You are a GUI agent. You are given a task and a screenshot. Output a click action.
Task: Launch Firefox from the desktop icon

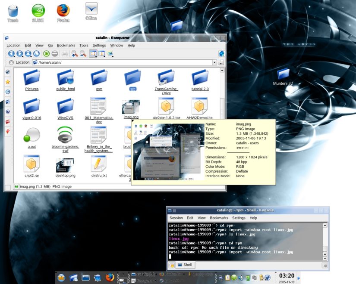tap(63, 13)
